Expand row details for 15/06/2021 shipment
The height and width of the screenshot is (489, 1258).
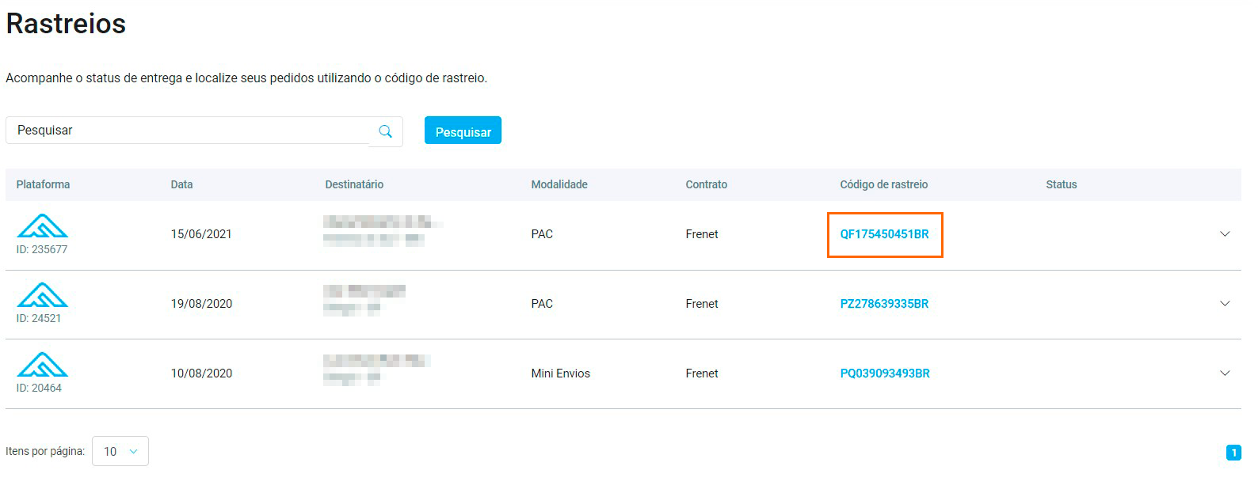pyautogui.click(x=1225, y=234)
